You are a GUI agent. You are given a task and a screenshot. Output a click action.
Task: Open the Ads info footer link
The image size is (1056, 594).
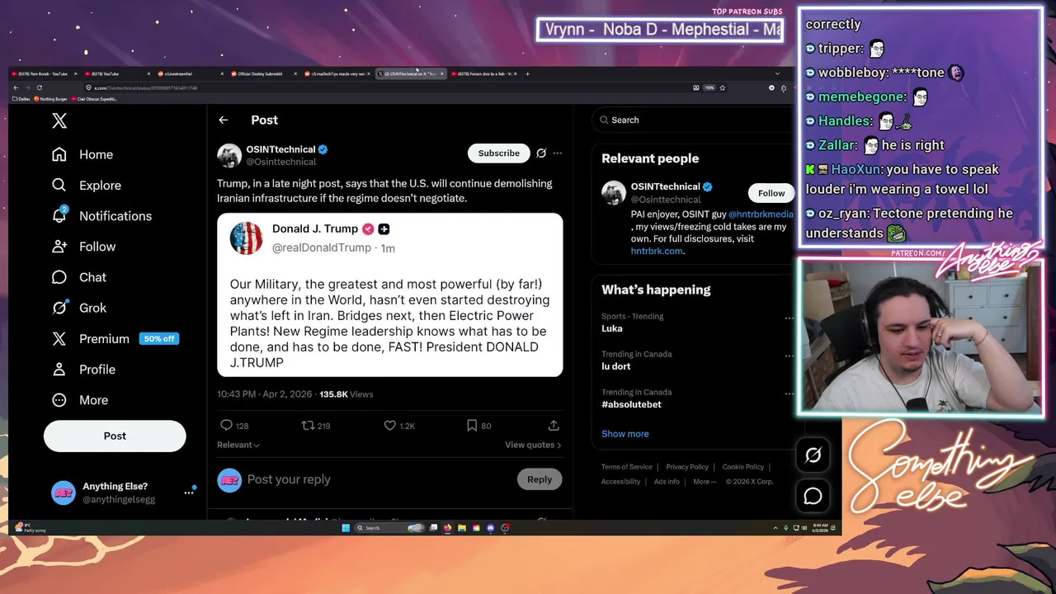pyautogui.click(x=667, y=482)
